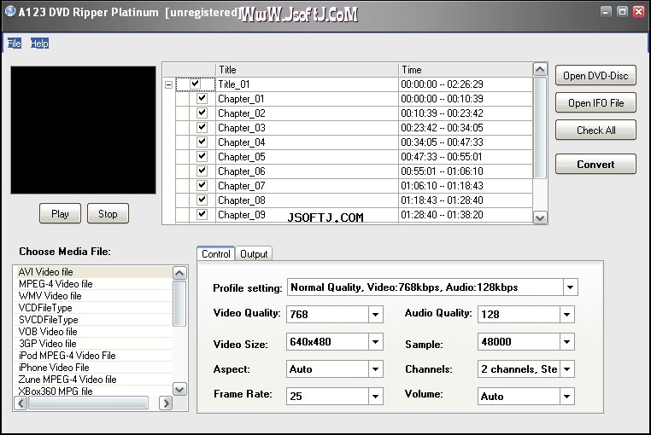The image size is (651, 435).
Task: Open the Channels dropdown
Action: pyautogui.click(x=566, y=369)
